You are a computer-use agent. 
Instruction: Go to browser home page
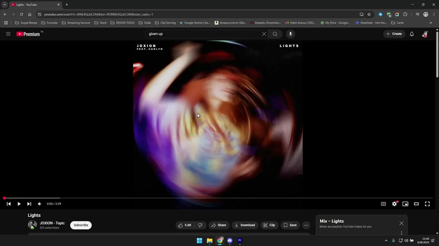point(29,14)
